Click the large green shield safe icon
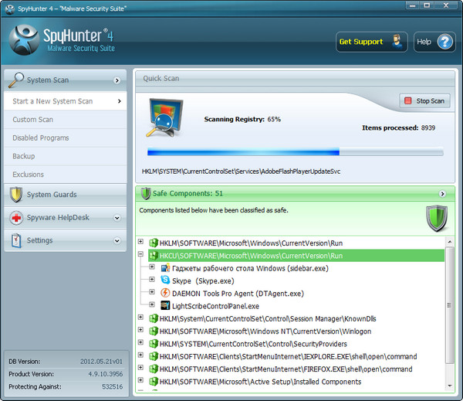 pyautogui.click(x=438, y=218)
